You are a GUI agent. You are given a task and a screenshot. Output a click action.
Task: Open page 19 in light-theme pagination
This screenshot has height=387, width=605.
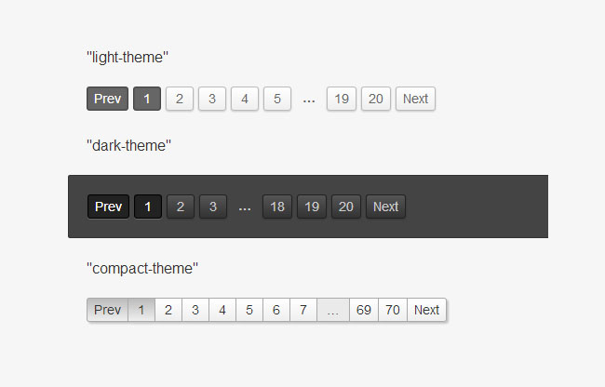(342, 99)
